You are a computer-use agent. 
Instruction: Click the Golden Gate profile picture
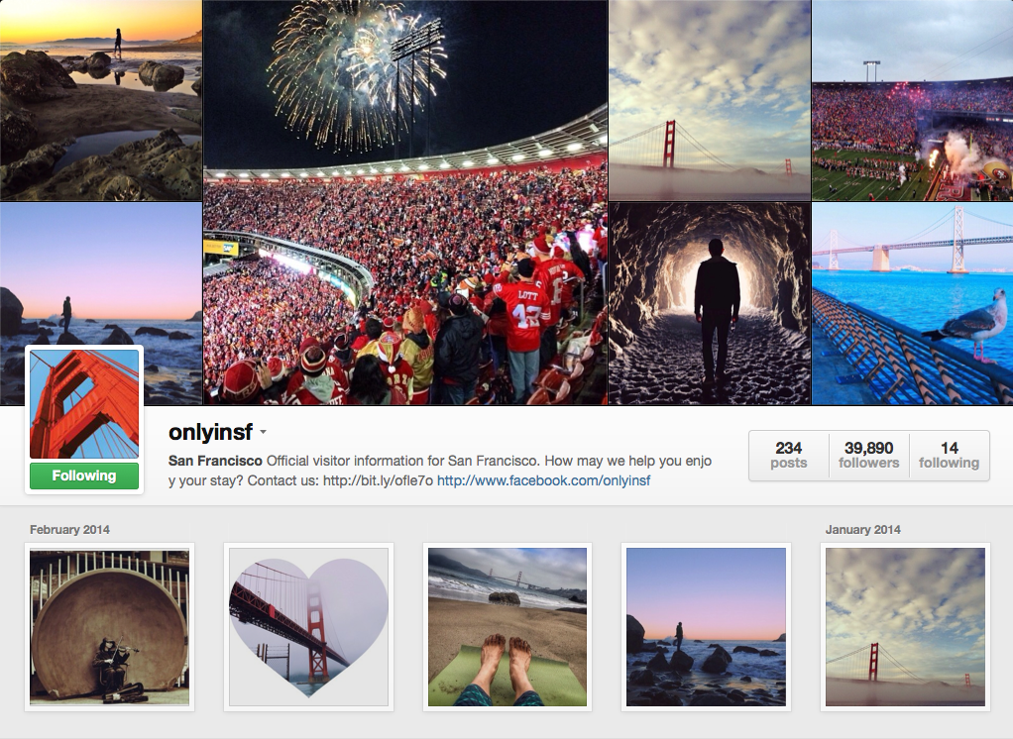(84, 404)
